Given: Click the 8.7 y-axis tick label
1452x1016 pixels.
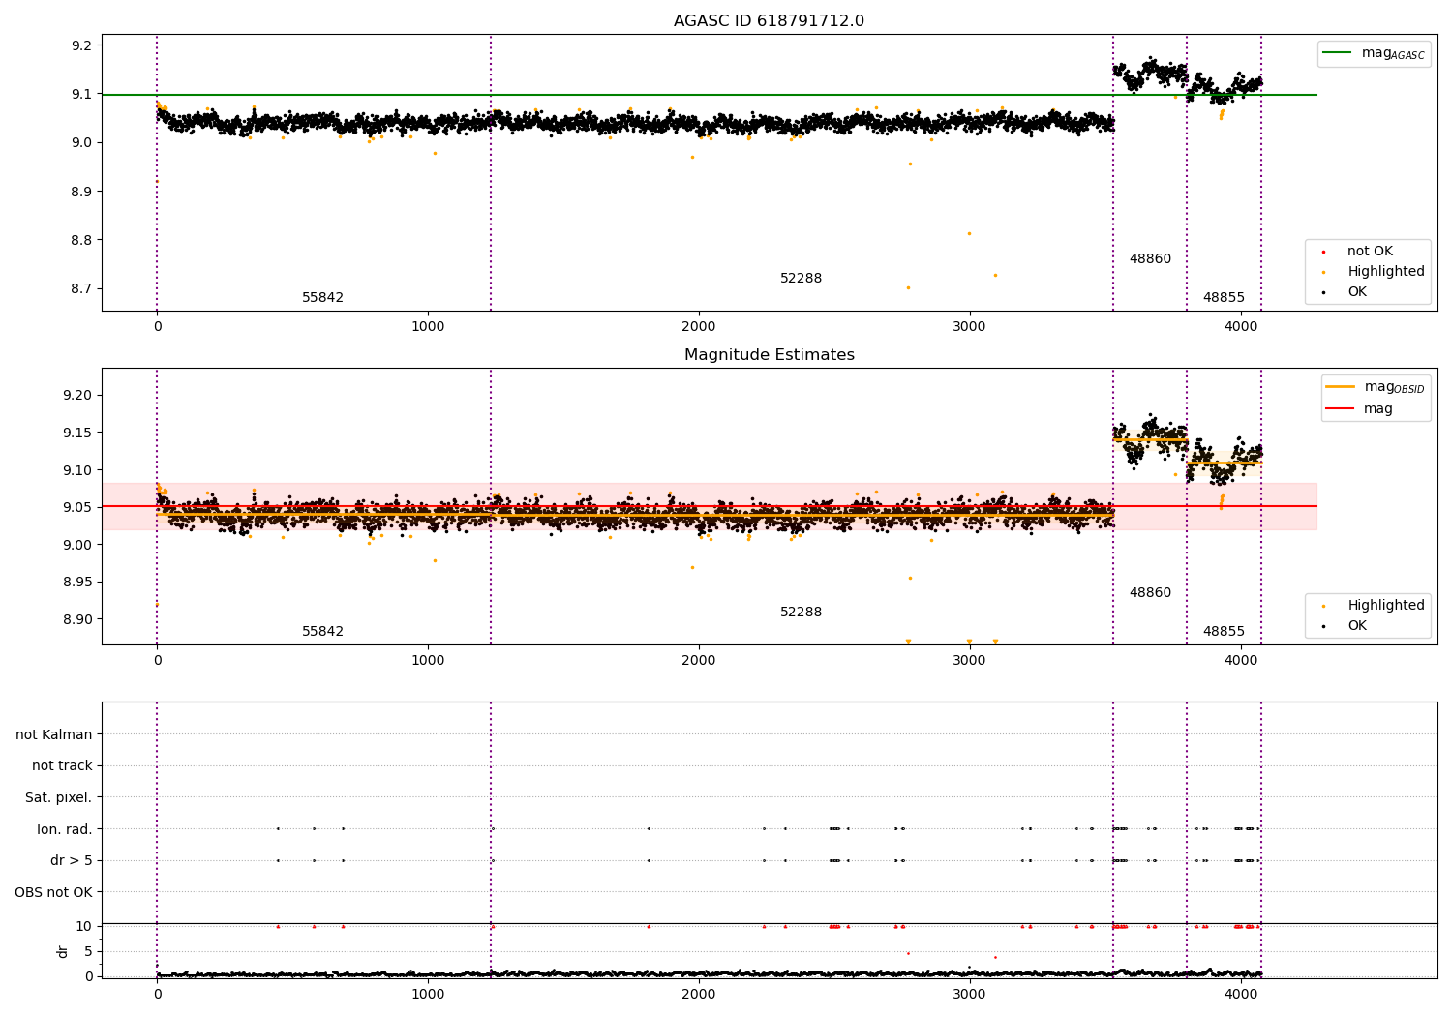Looking at the screenshot, I should [81, 289].
